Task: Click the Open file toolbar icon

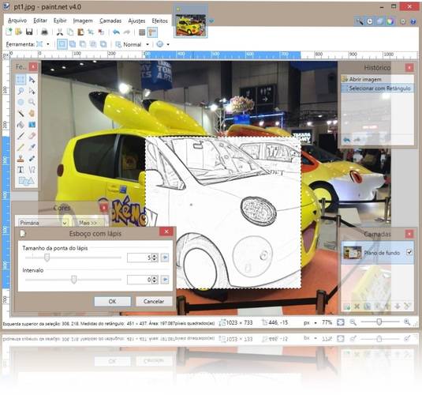Action: pos(18,32)
